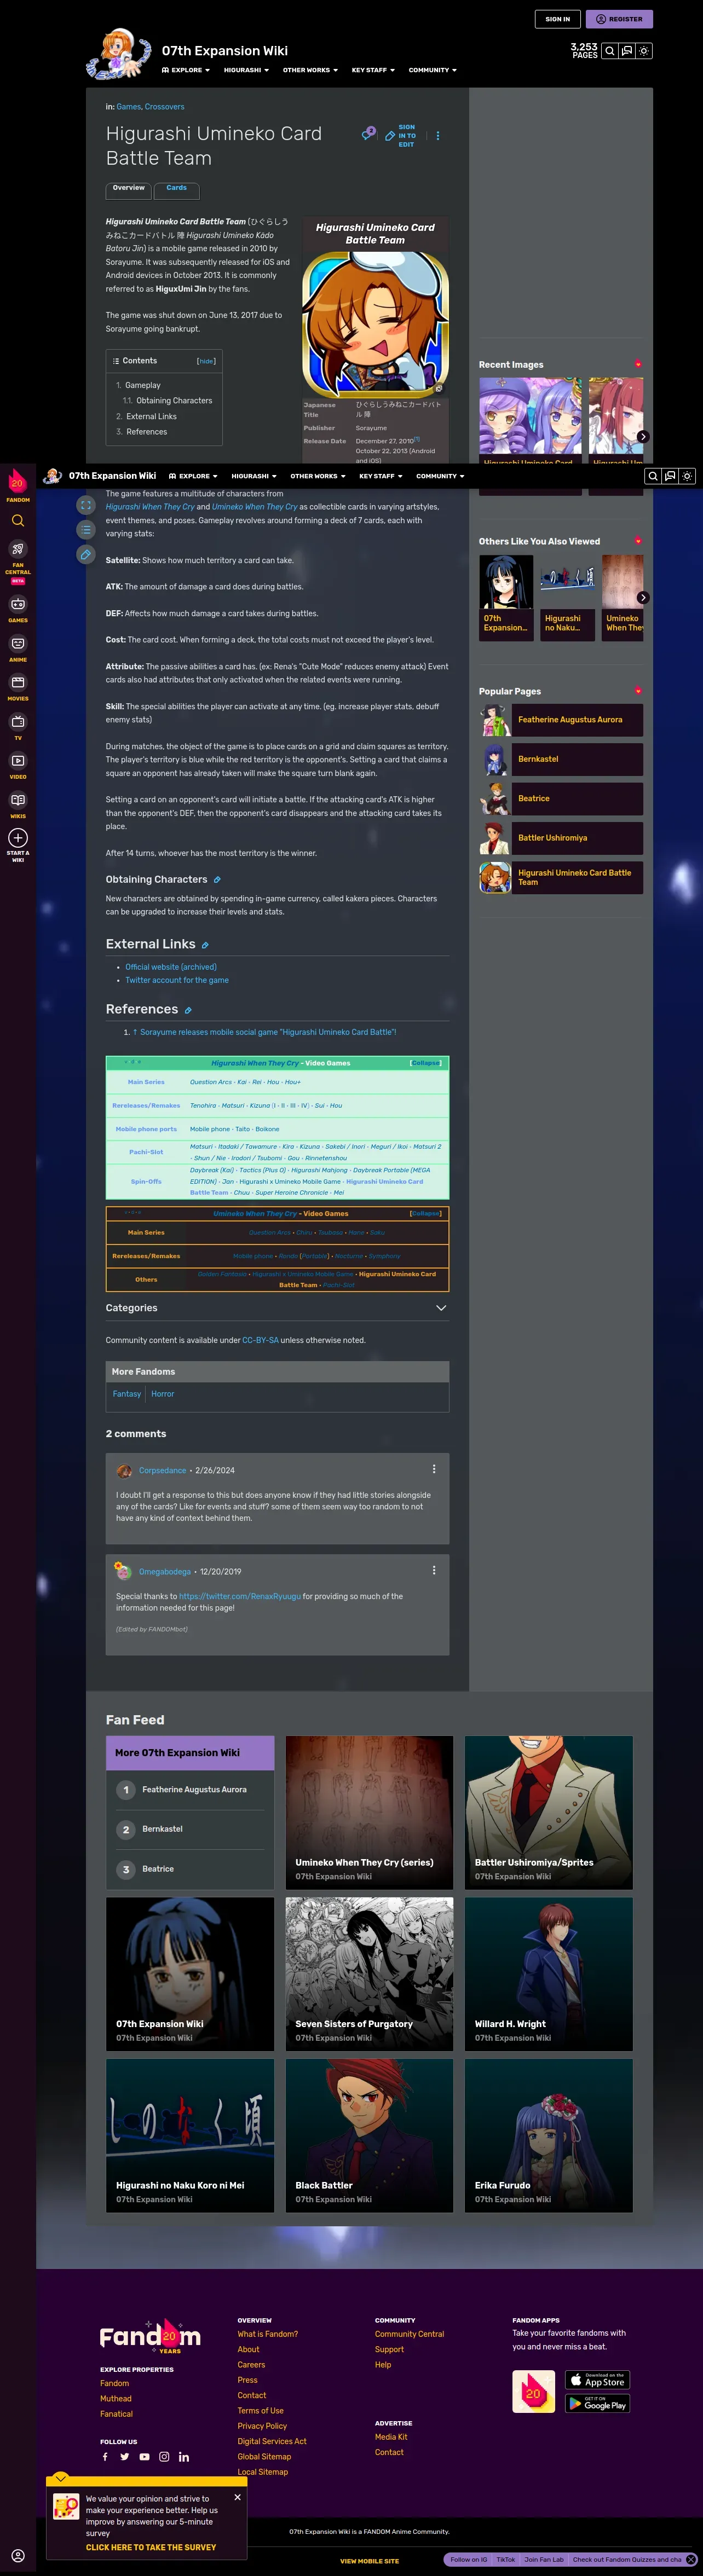The height and width of the screenshot is (2576, 703).
Task: Open CC-BY-SA license link
Action: coord(260,1340)
